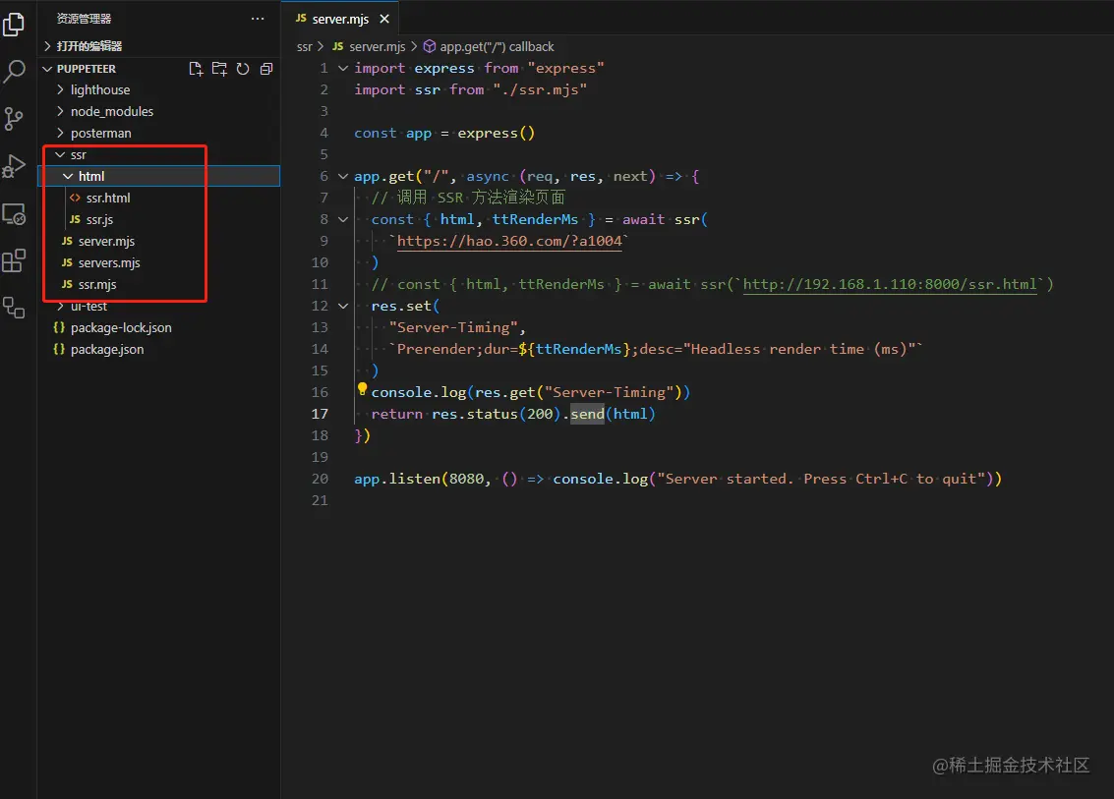Open the Explorer view in activity bar
Image resolution: width=1114 pixels, height=799 pixels.
click(x=14, y=25)
